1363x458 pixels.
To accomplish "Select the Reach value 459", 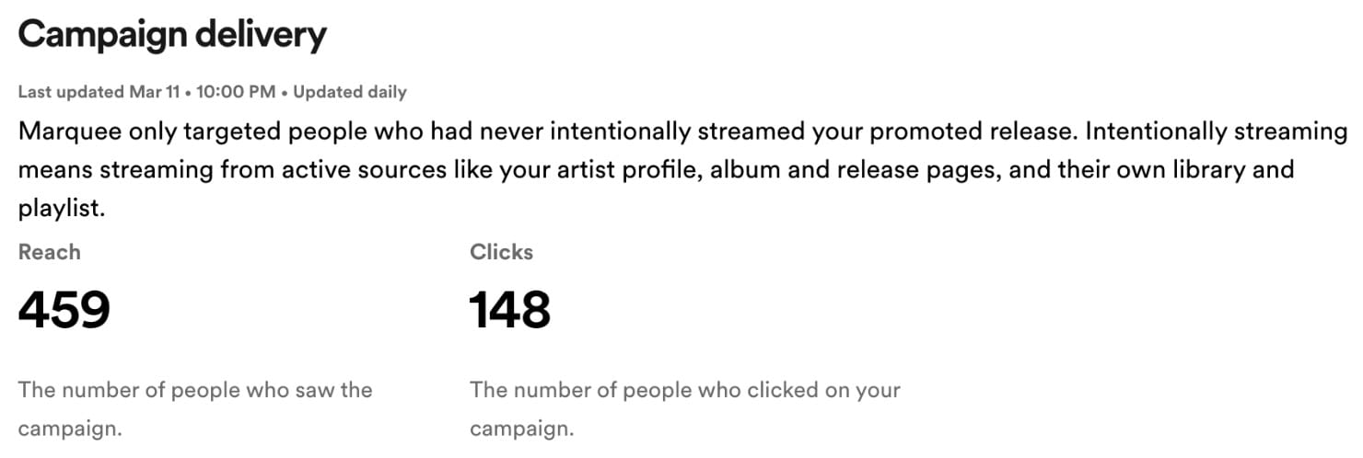I will [64, 310].
